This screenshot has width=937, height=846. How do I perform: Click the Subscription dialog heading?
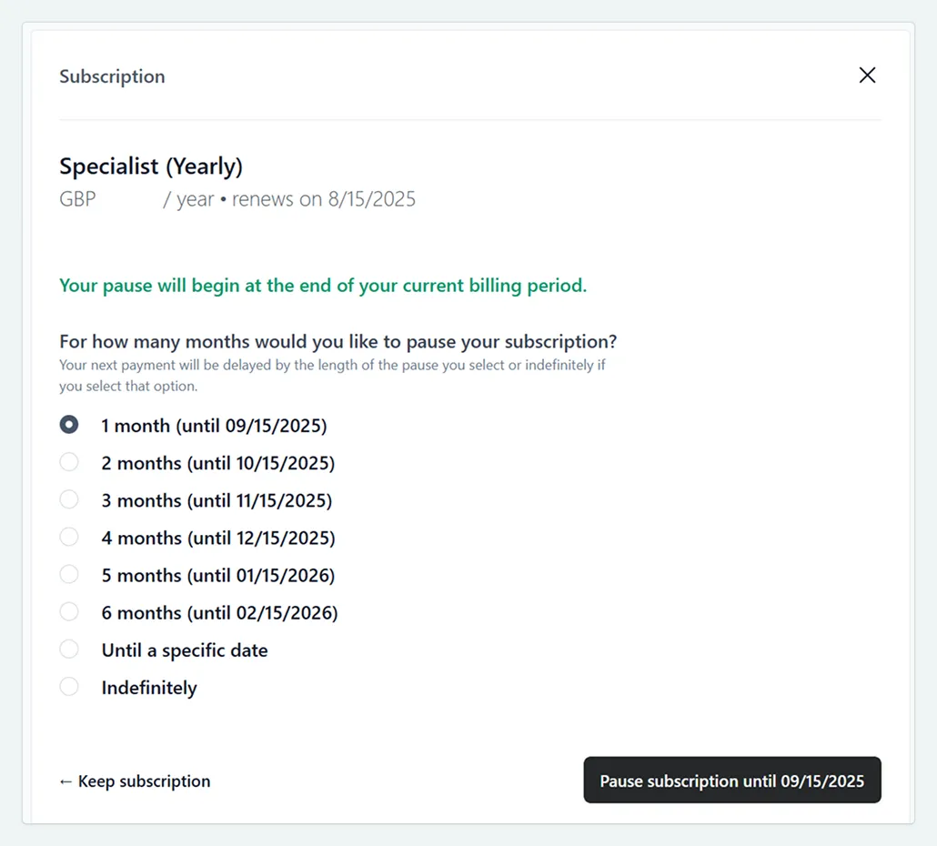click(x=112, y=76)
